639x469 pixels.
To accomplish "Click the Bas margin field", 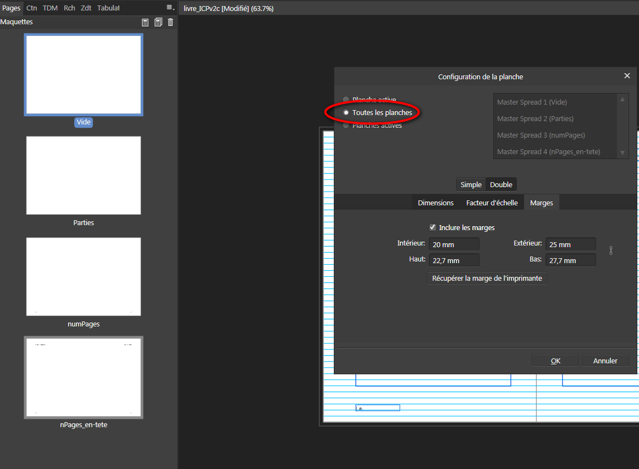I will click(x=571, y=260).
